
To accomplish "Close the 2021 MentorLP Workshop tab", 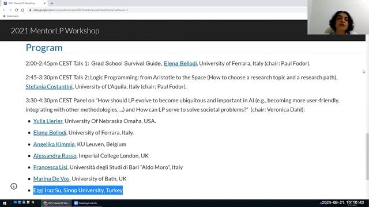I will tap(44, 3).
